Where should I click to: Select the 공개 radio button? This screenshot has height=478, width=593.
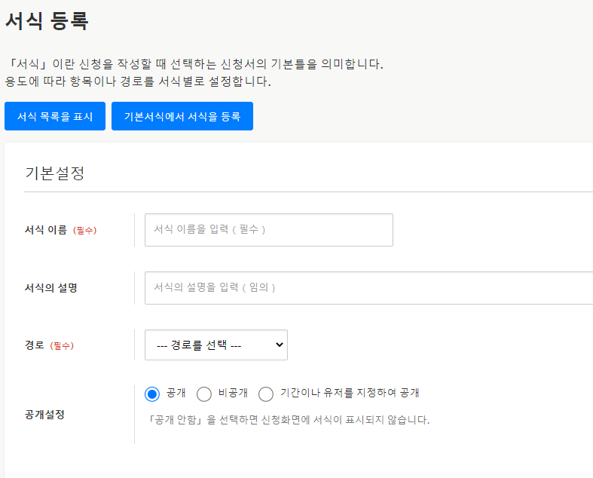pos(152,394)
